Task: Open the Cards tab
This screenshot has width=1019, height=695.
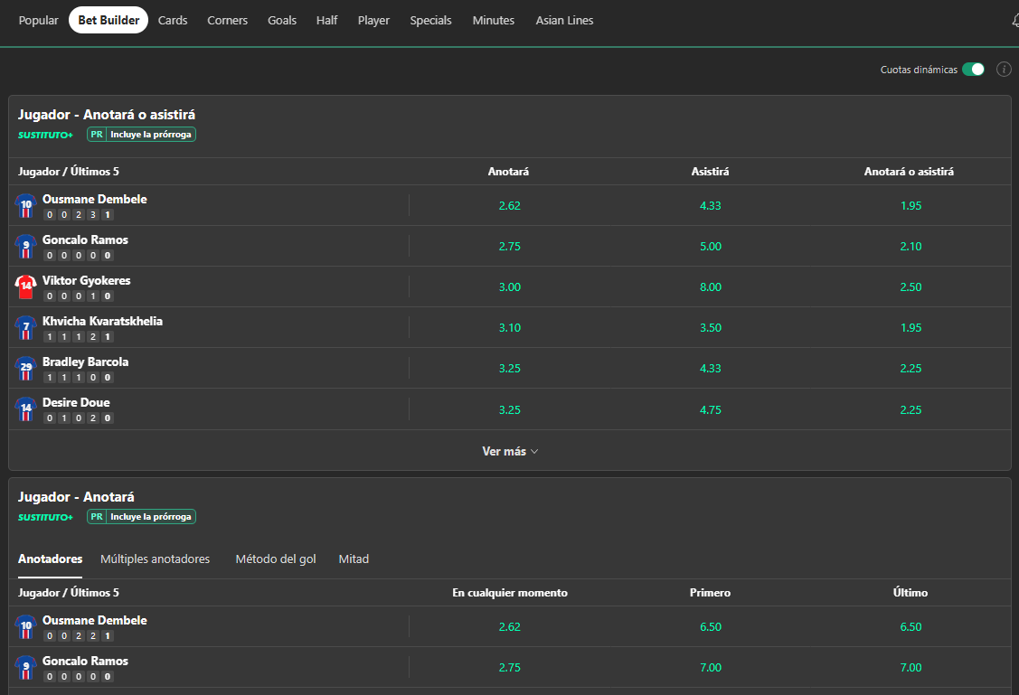Action: coord(173,20)
